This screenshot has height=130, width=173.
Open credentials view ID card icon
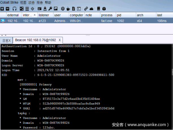(x=40, y=8)
